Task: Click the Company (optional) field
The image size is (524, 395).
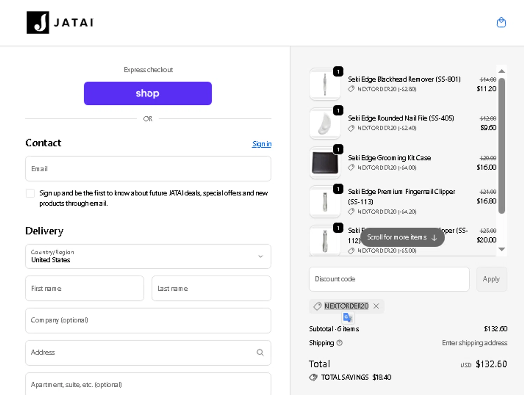Action: [x=148, y=320]
